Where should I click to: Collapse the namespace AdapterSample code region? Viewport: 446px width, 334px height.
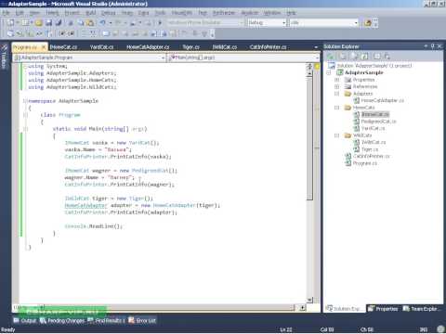point(25,101)
